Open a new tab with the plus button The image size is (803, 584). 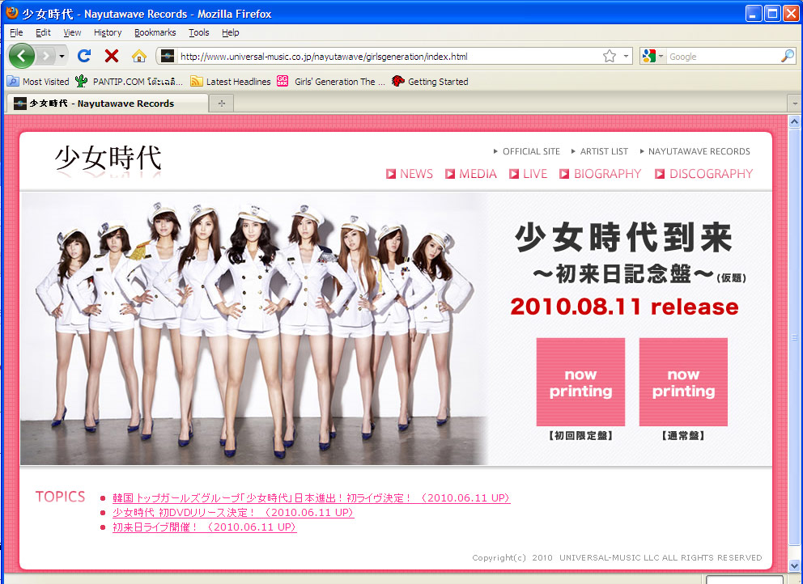click(x=222, y=104)
